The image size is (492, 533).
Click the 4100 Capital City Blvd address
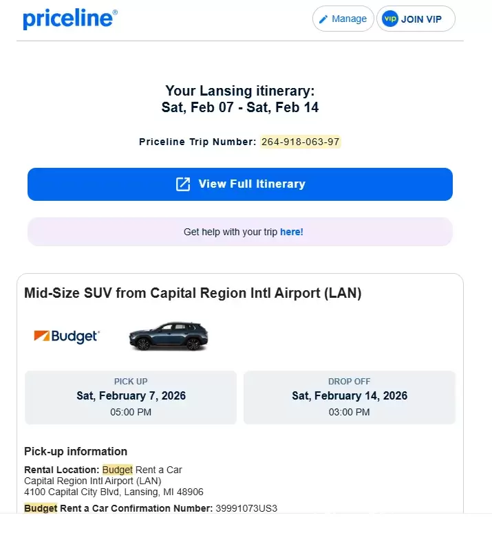pos(114,492)
